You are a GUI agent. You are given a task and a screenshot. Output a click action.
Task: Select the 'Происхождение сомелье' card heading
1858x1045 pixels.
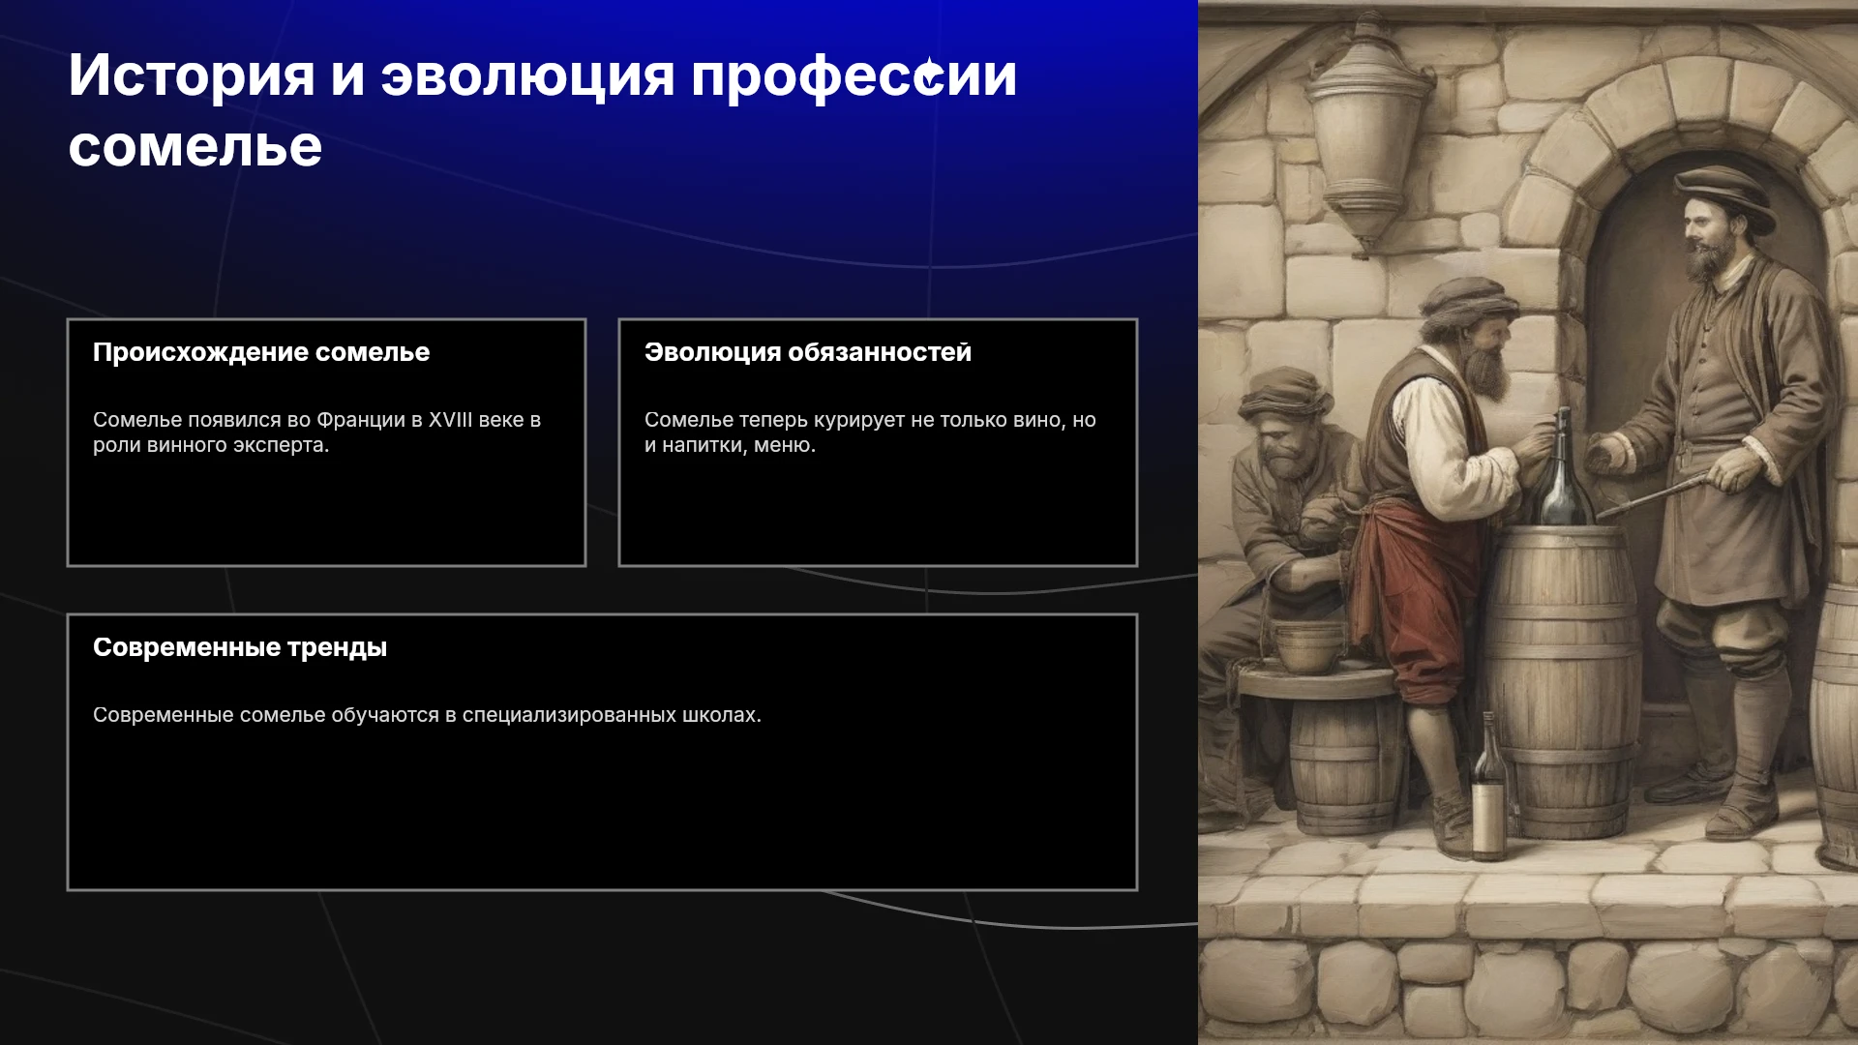point(261,352)
